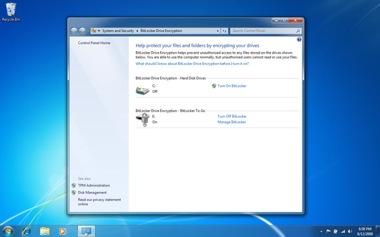Launch Internet Explorer from the taskbar
Viewport: 380px width, 237px height.
tap(26, 231)
